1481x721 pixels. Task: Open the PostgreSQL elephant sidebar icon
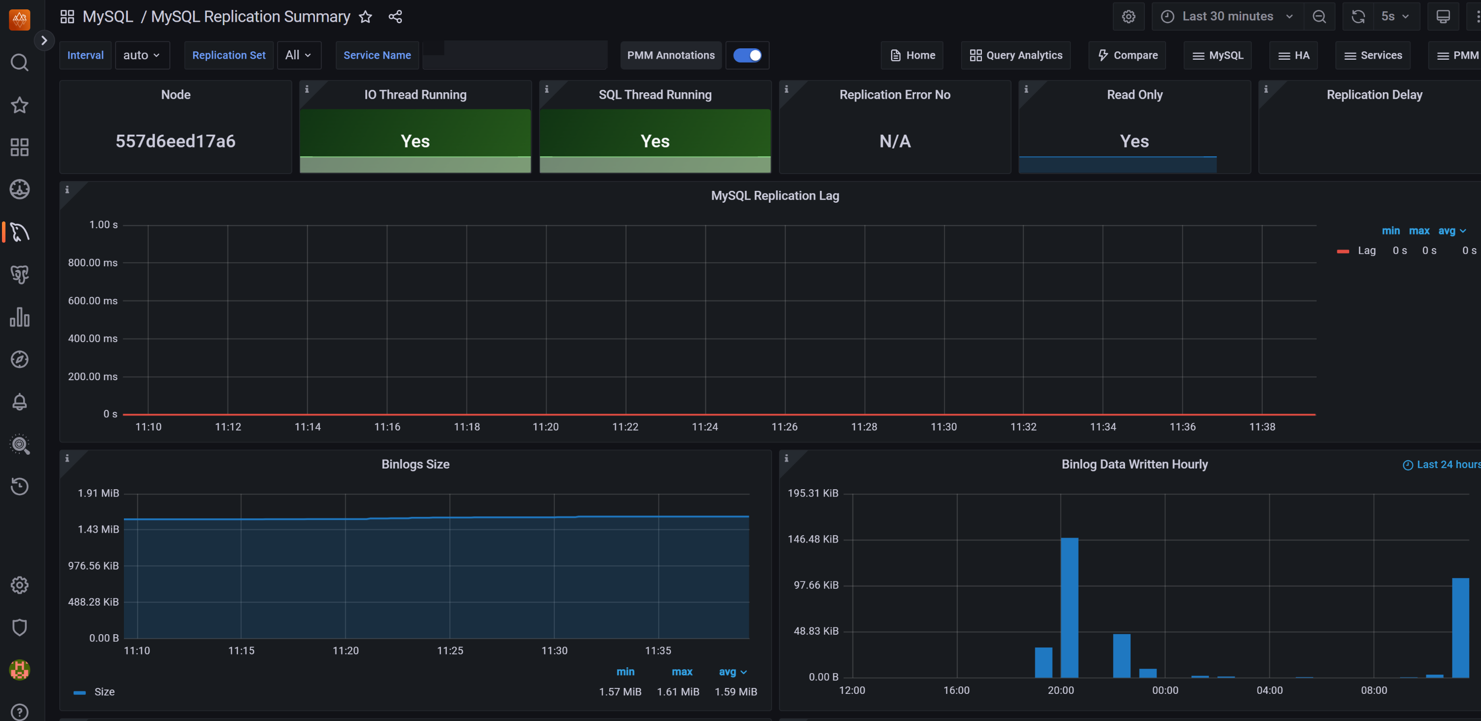click(x=20, y=275)
